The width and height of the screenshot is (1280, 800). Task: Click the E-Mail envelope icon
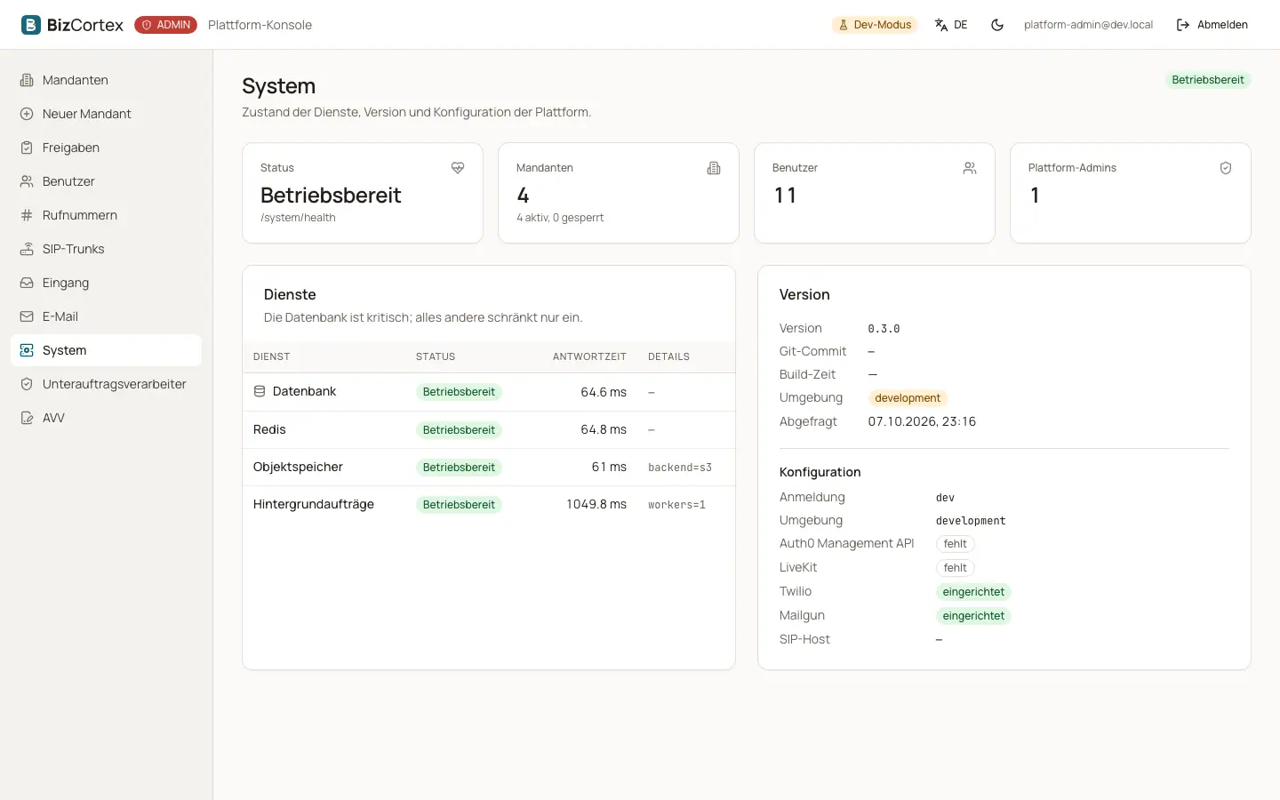[x=27, y=316]
